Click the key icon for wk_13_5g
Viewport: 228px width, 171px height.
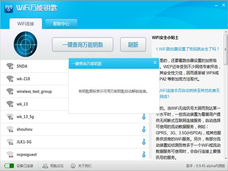(x=144, y=116)
